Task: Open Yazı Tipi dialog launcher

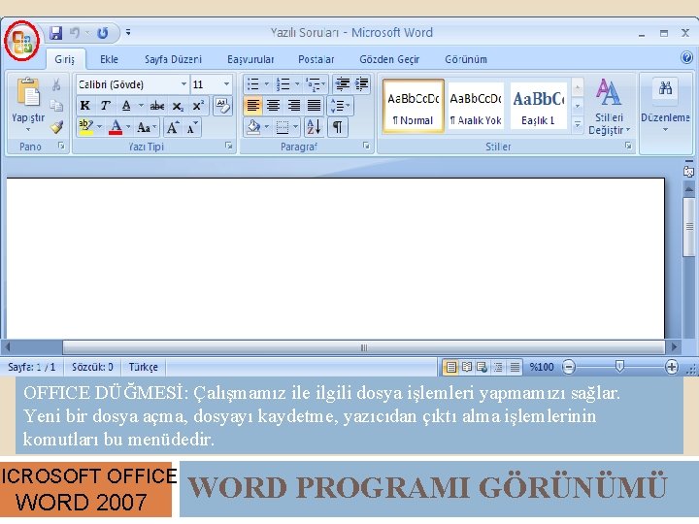Action: (229, 146)
